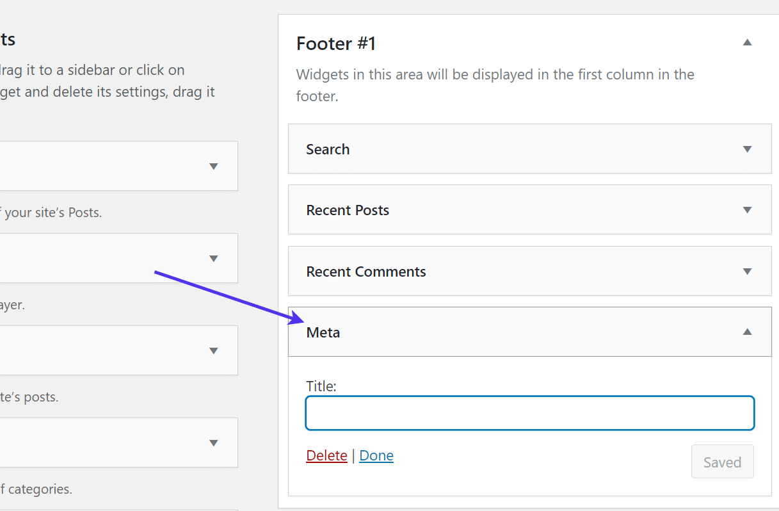Expand the Recent Posts widget settings
Image resolution: width=779 pixels, height=511 pixels.
[x=746, y=209]
